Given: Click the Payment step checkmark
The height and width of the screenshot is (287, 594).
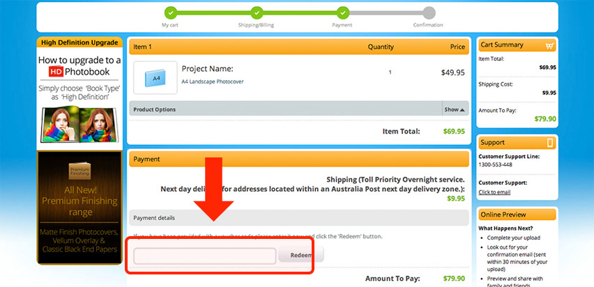Looking at the screenshot, I should (343, 13).
